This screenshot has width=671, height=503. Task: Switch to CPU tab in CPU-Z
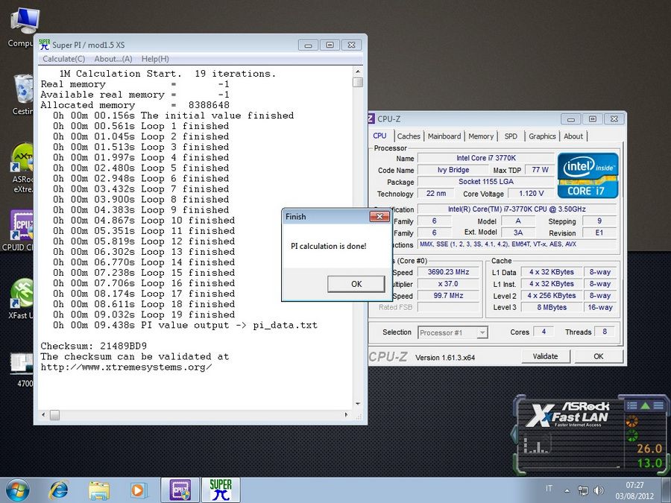pos(379,136)
